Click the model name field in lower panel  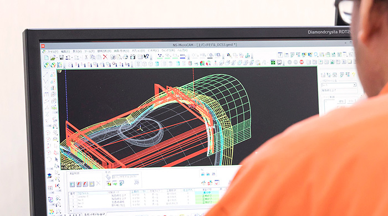coord(126,177)
